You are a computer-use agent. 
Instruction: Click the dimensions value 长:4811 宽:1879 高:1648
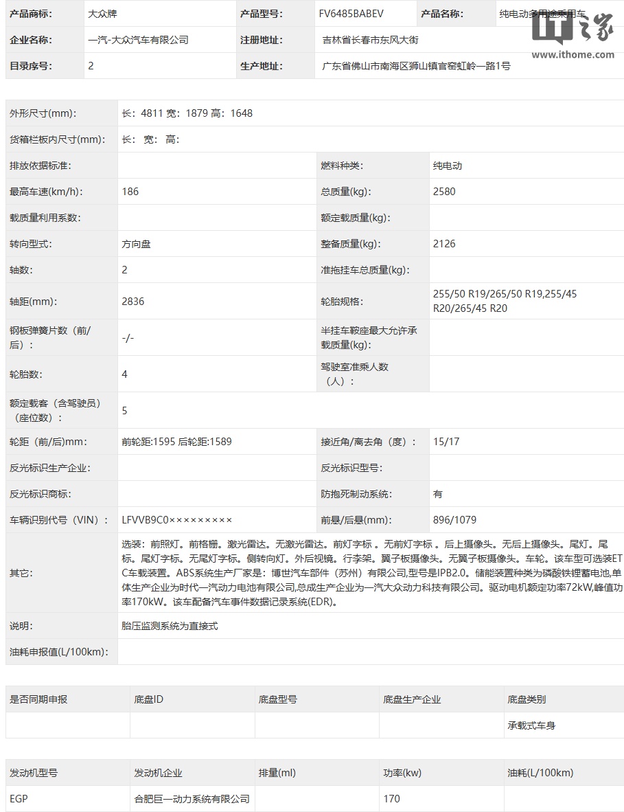tap(187, 113)
